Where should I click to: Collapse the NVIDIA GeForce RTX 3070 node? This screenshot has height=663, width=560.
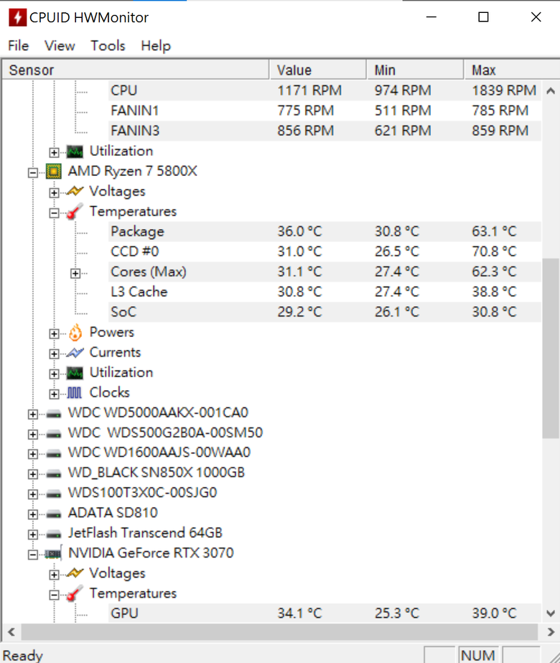click(x=32, y=555)
